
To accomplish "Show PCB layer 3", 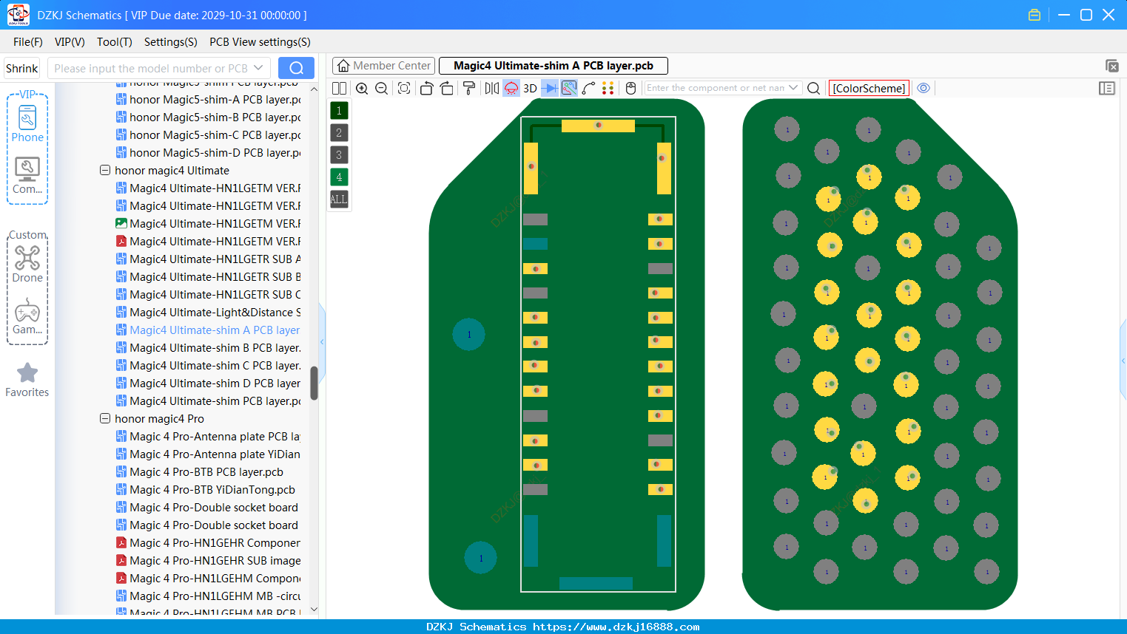I will click(x=339, y=154).
